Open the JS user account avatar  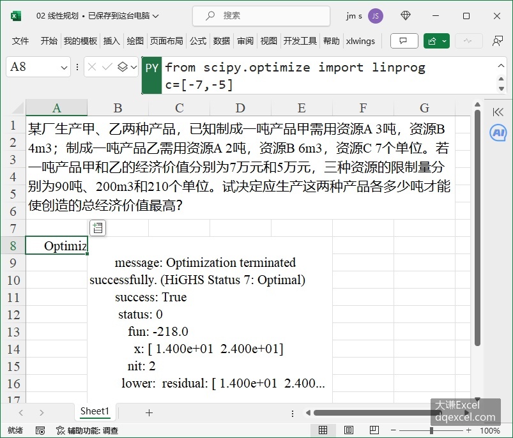375,16
